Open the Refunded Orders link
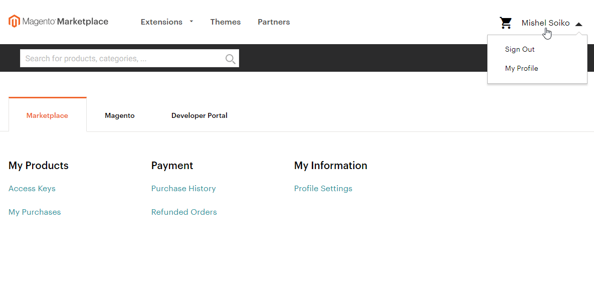 (x=184, y=212)
